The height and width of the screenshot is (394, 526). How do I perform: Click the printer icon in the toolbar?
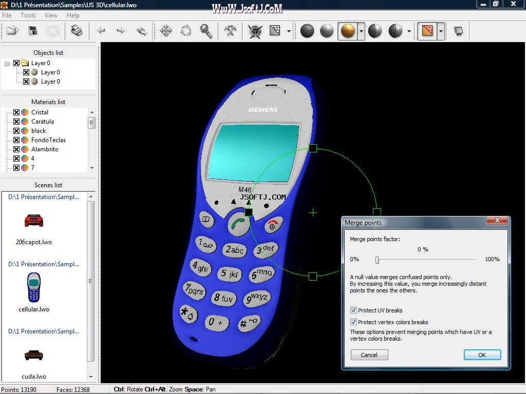click(77, 31)
